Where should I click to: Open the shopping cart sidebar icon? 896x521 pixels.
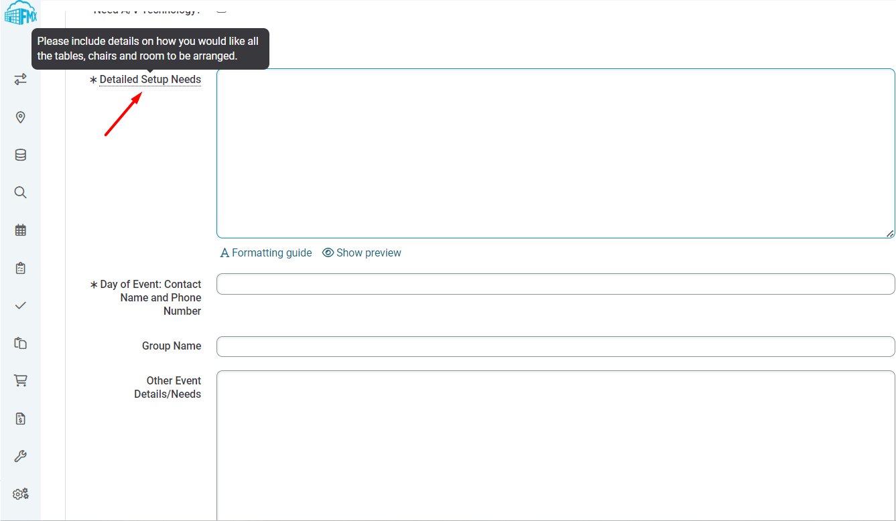pos(20,380)
